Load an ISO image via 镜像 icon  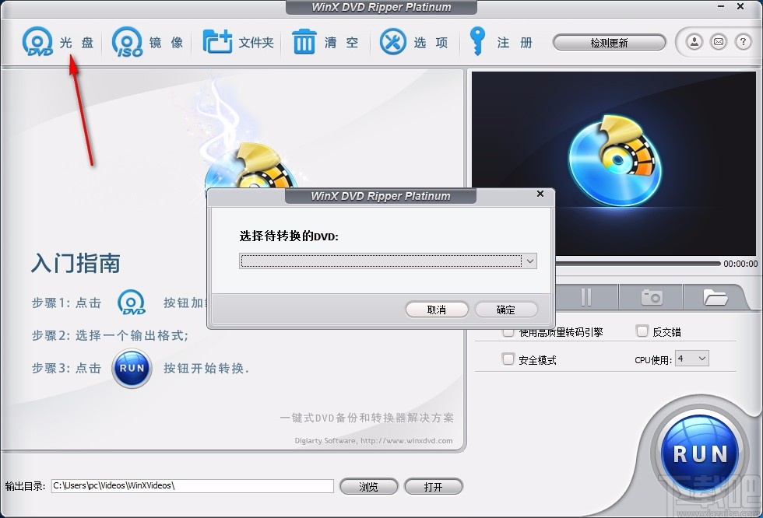[125, 41]
